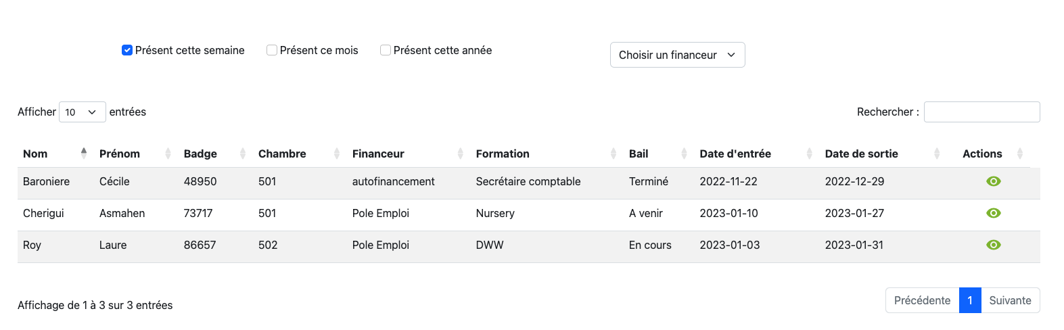View details for Cherigui Asmahen row
This screenshot has width=1064, height=330.
click(993, 213)
